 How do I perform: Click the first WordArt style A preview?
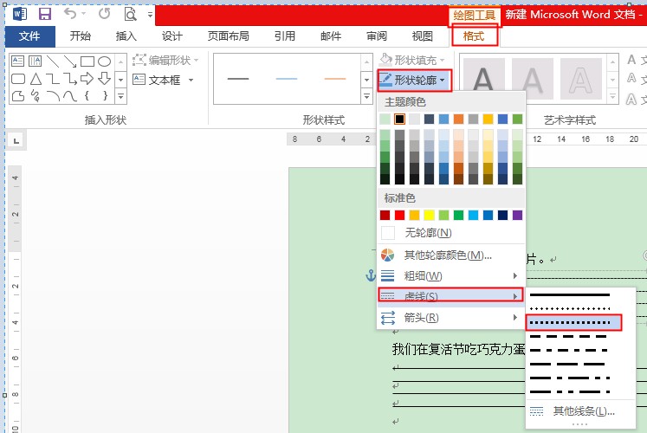point(484,80)
